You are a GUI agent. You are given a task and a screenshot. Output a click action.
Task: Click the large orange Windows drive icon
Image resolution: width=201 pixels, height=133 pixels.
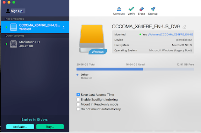[92, 38]
